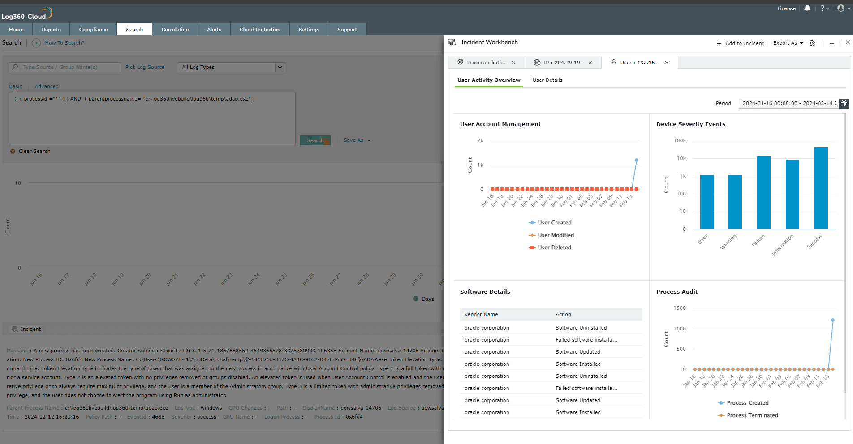Close the User 192.16... tab

[667, 63]
